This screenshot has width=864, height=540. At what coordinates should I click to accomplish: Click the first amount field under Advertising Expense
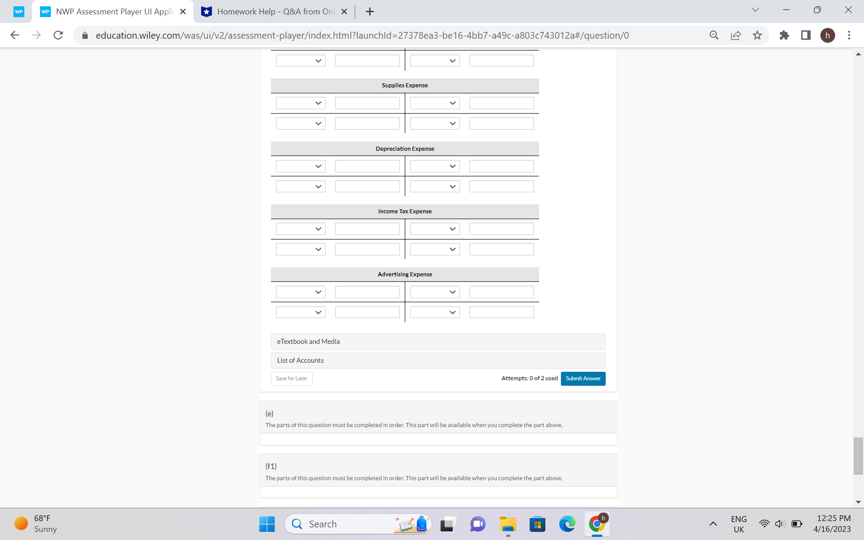367,292
